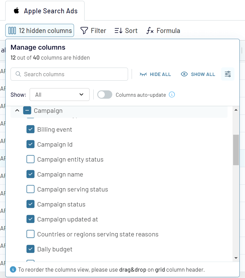Click the SHOW ALL button
245x278 pixels.
pos(198,74)
